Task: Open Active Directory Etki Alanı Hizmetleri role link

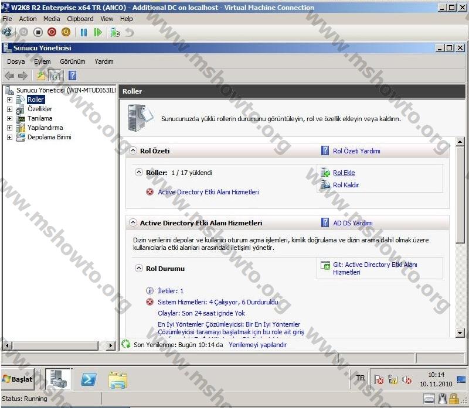Action: coord(209,192)
